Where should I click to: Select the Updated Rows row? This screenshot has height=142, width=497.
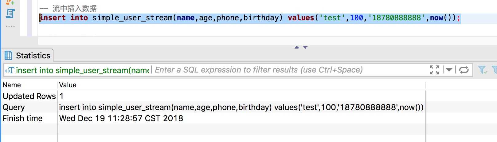click(213, 96)
